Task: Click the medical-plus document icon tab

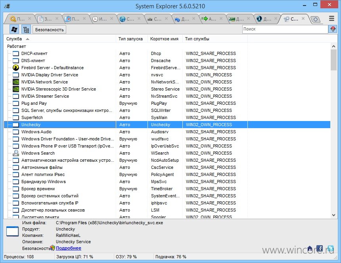Action: 72,19
